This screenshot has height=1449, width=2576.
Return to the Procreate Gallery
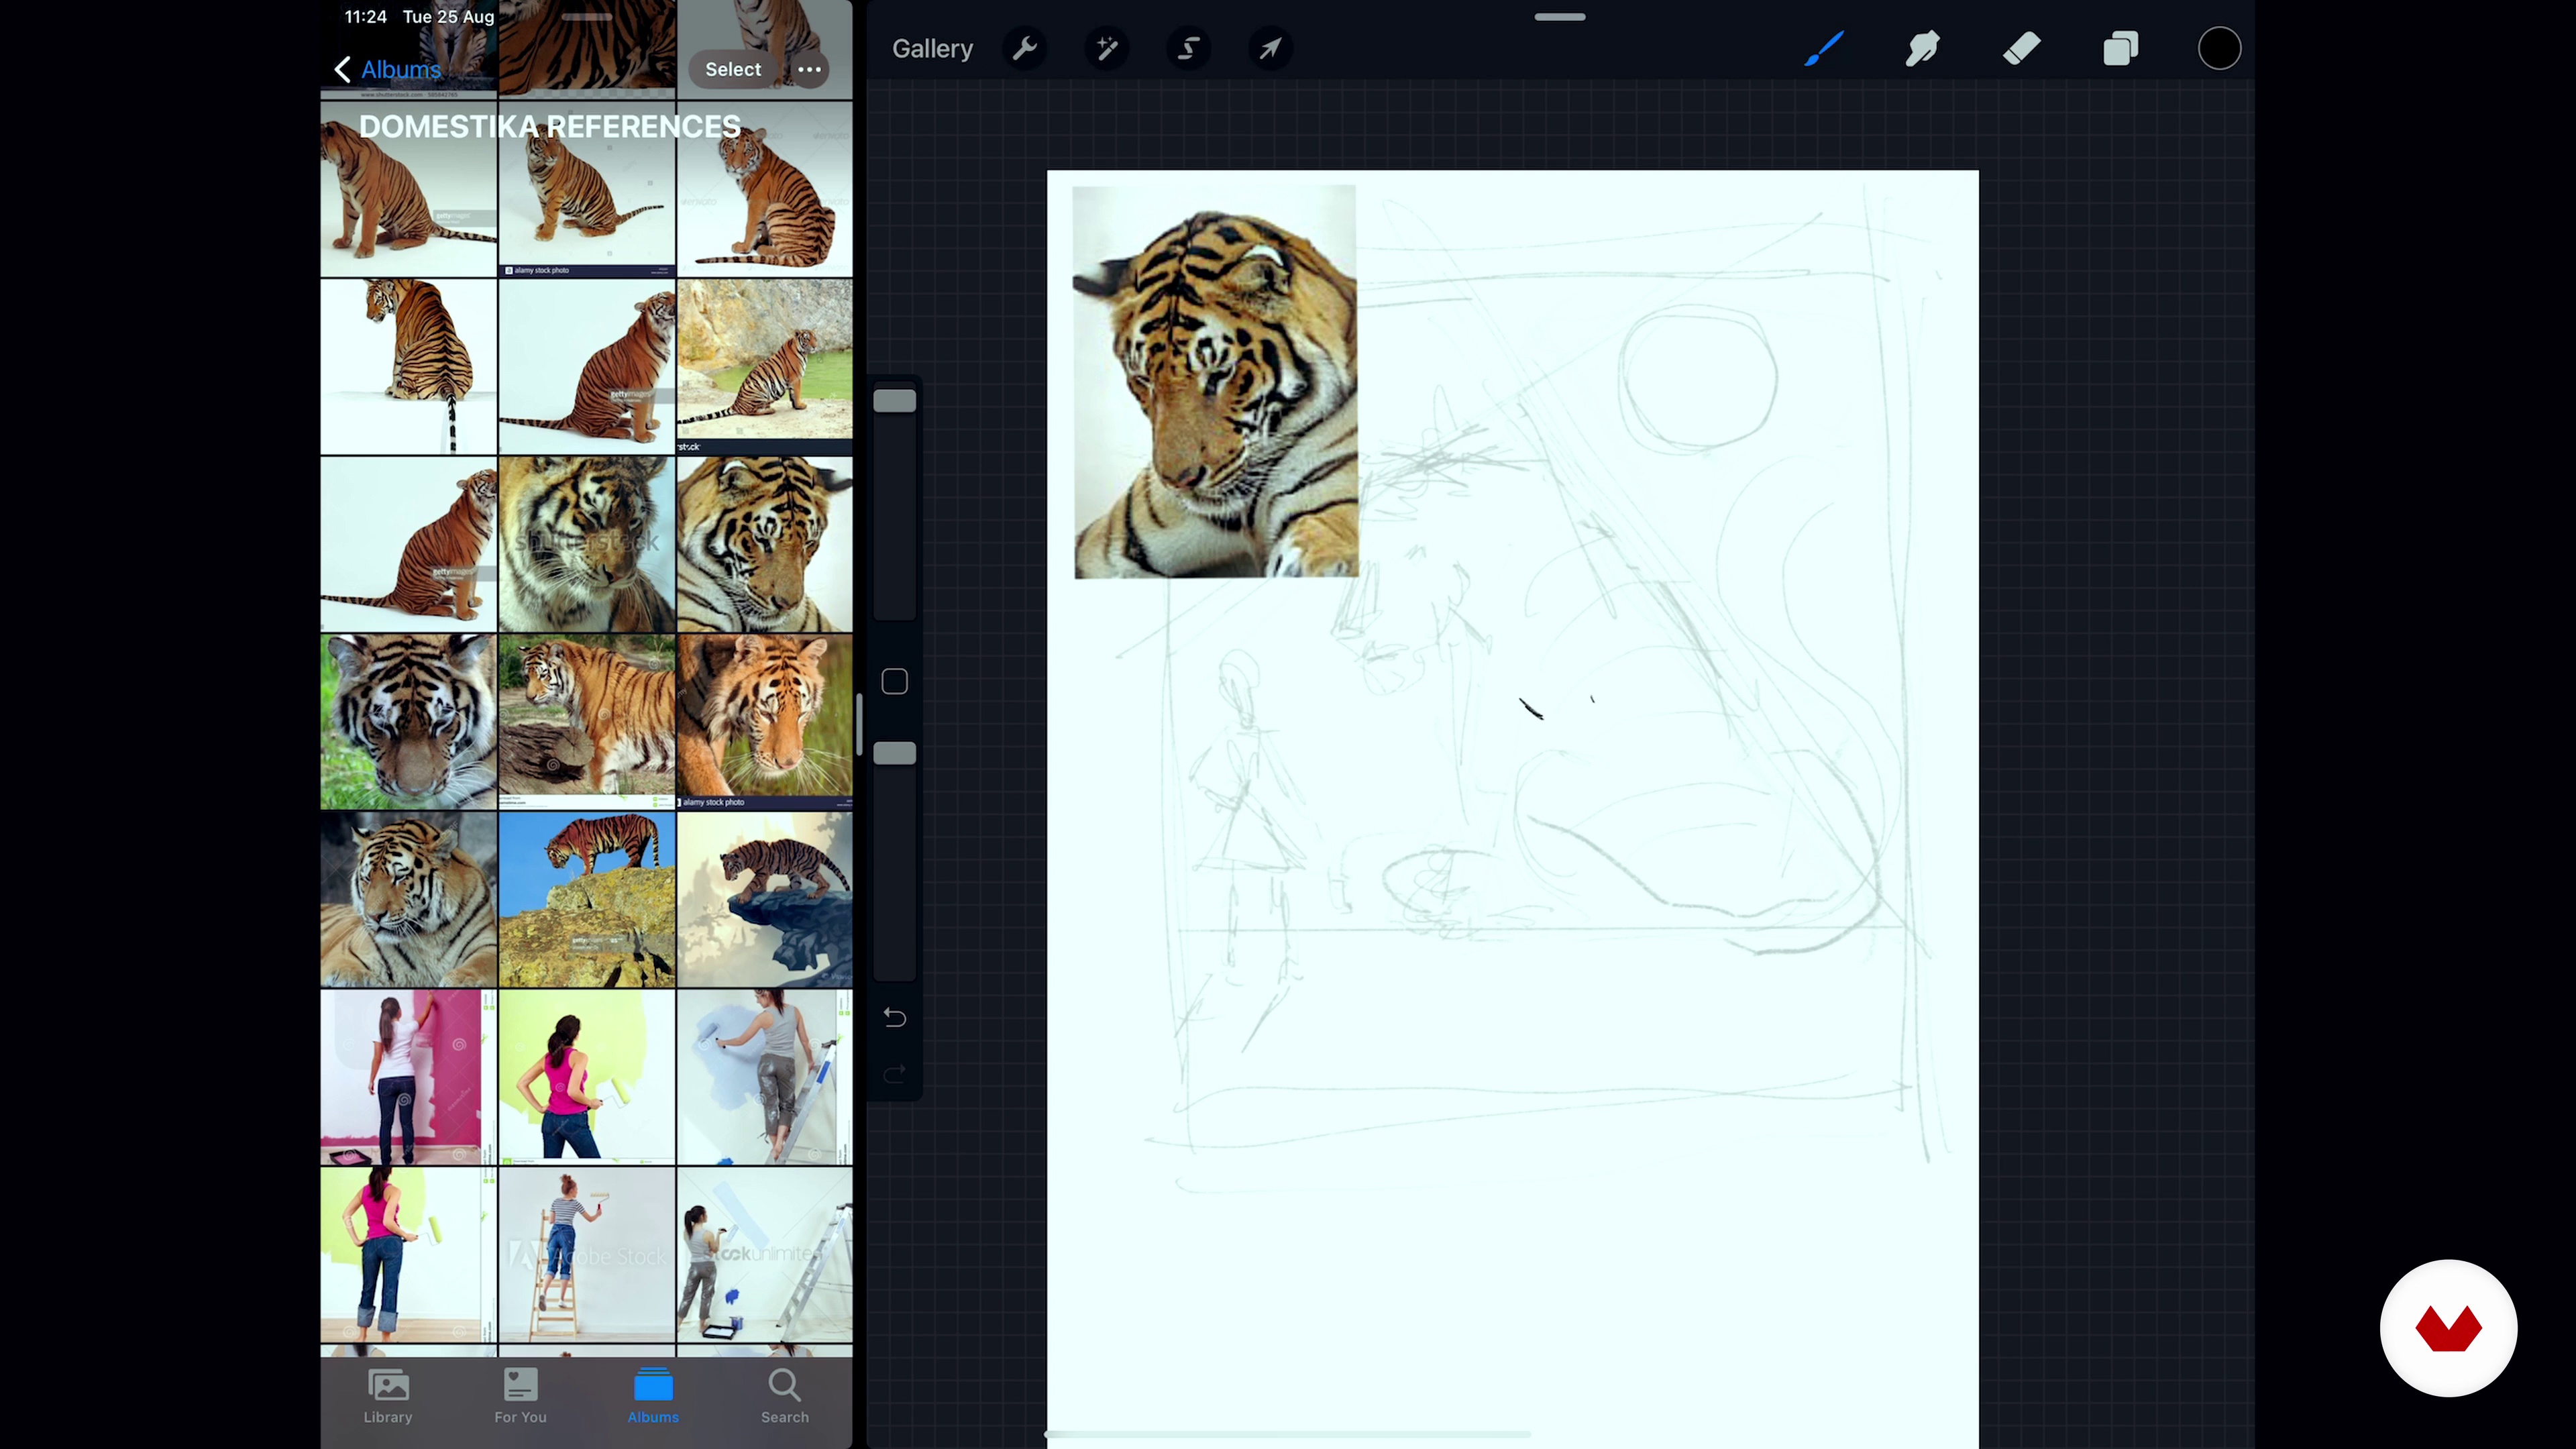tap(932, 48)
